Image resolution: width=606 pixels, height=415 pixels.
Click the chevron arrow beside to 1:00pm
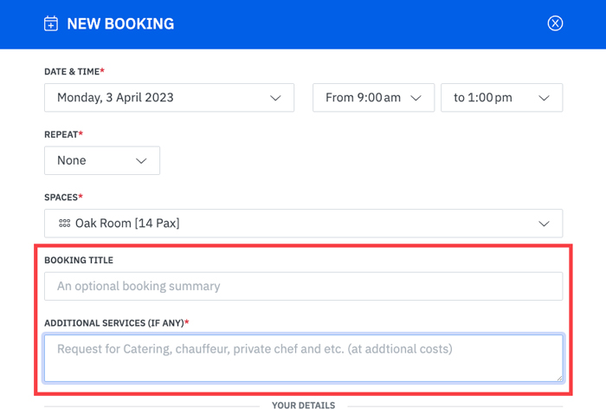544,98
